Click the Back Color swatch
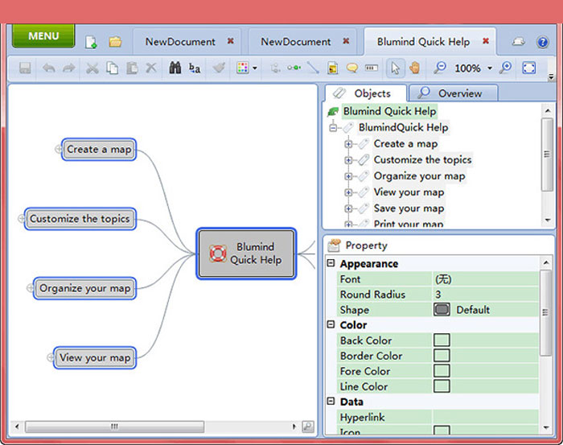 click(x=442, y=340)
